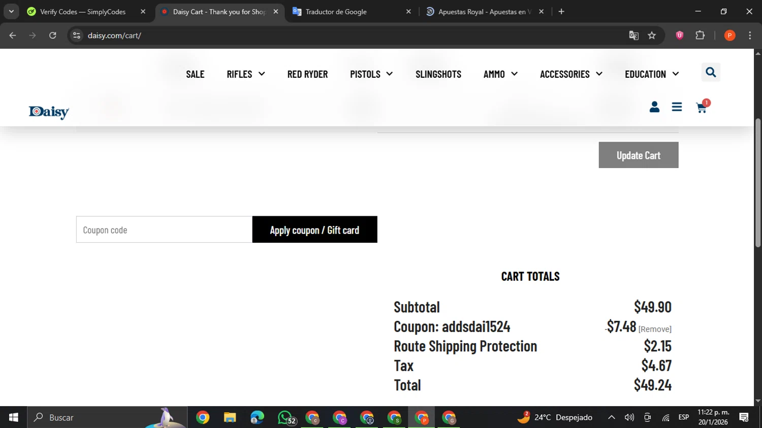Open the browser extensions puzzle icon
Viewport: 762px width, 428px height.
[700, 36]
